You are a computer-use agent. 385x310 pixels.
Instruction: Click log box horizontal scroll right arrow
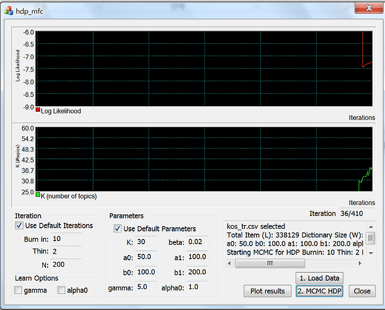click(360, 263)
